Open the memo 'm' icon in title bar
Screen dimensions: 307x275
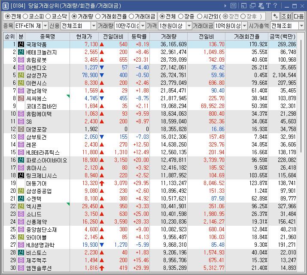click(x=233, y=6)
